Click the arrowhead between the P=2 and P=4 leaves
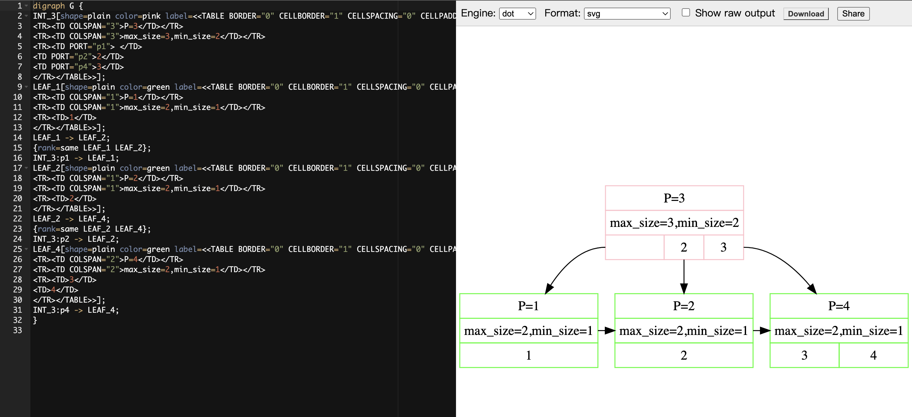 [x=765, y=330]
